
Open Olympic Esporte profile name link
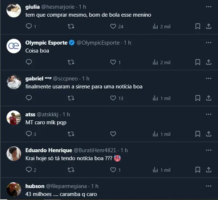coord(46,43)
